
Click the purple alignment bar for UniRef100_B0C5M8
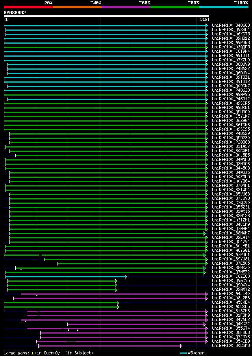pos(109,345)
